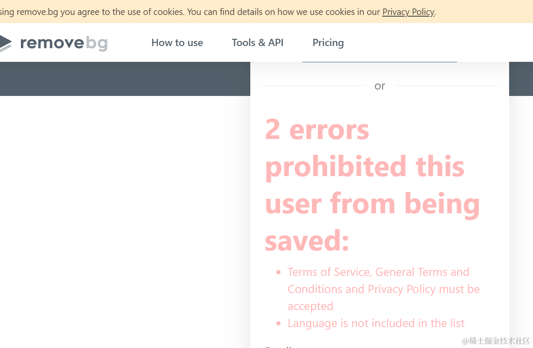Click 'Language is not included in the list' error
This screenshot has height=348, width=533.
coord(376,323)
